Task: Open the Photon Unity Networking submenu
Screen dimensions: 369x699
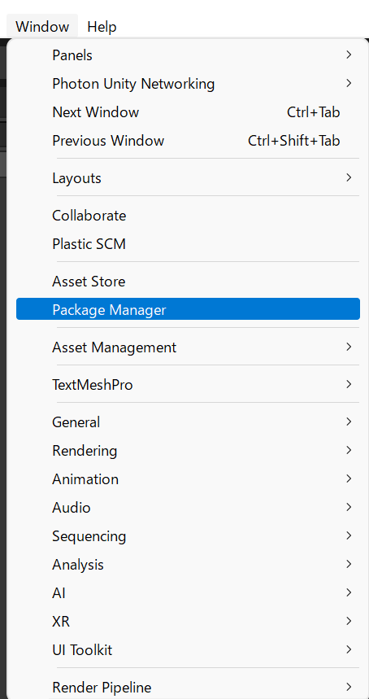Action: [188, 83]
